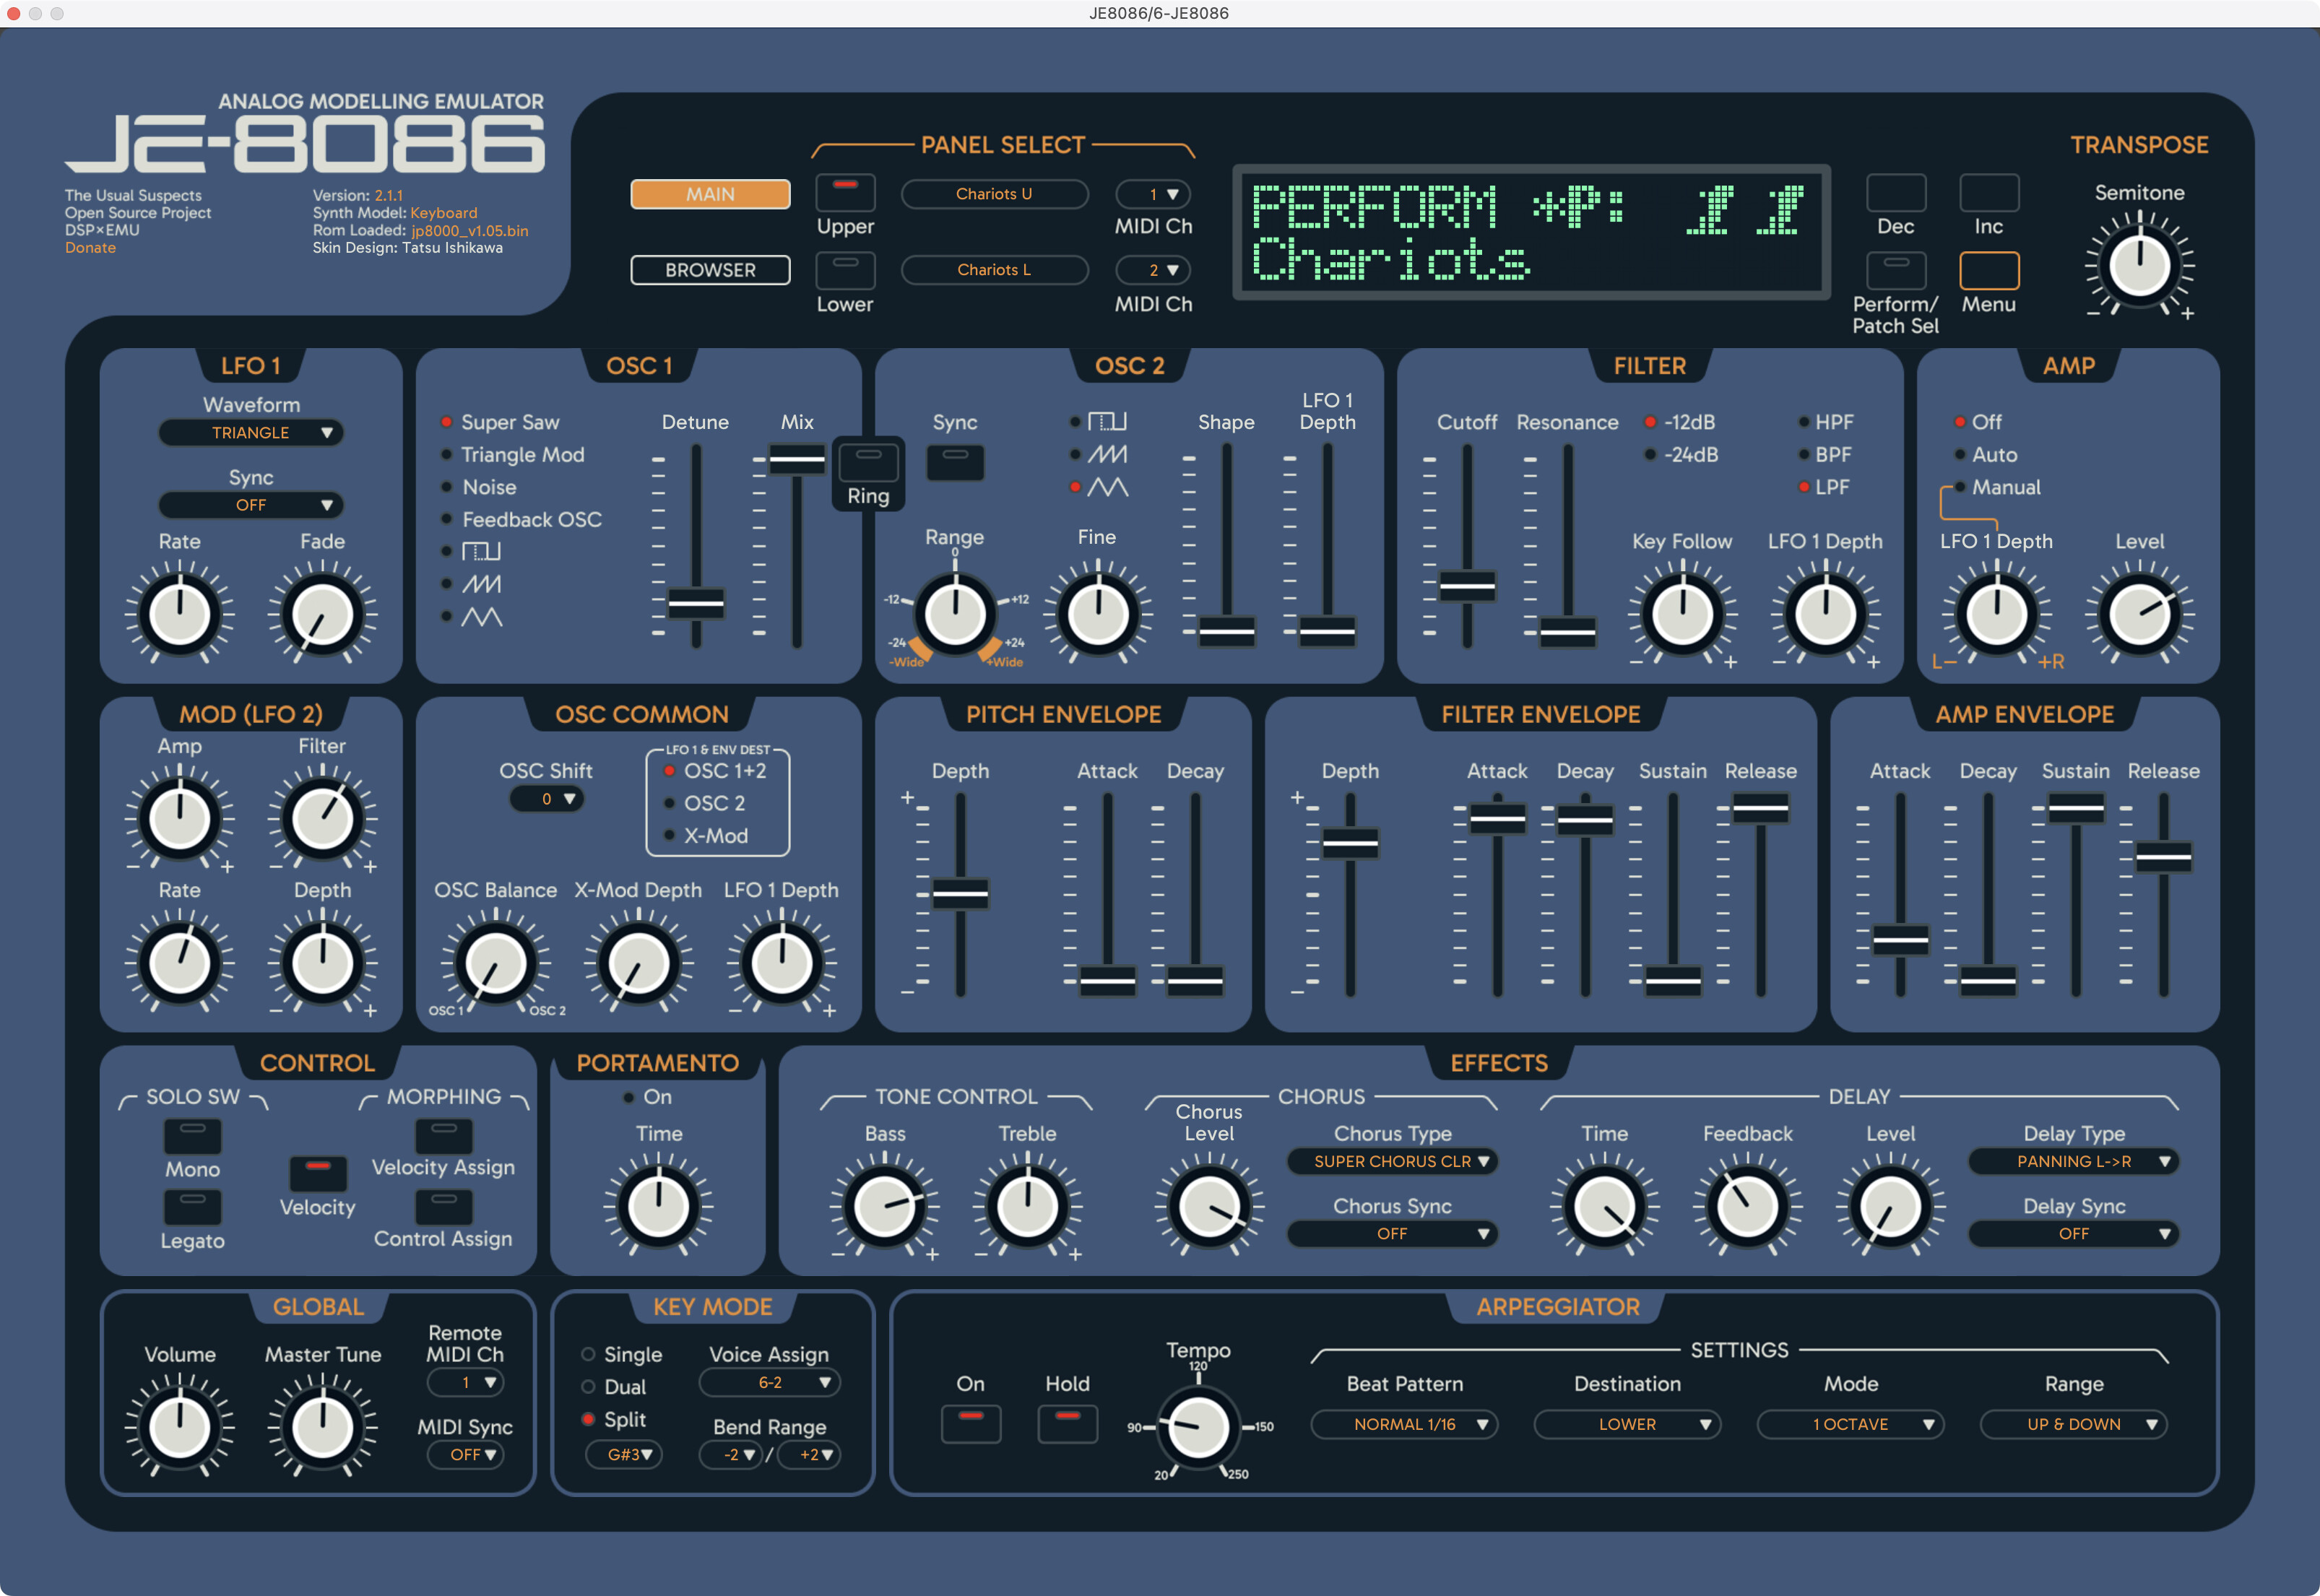This screenshot has height=1596, width=2320.
Task: Click the Dec value button
Action: point(1895,194)
